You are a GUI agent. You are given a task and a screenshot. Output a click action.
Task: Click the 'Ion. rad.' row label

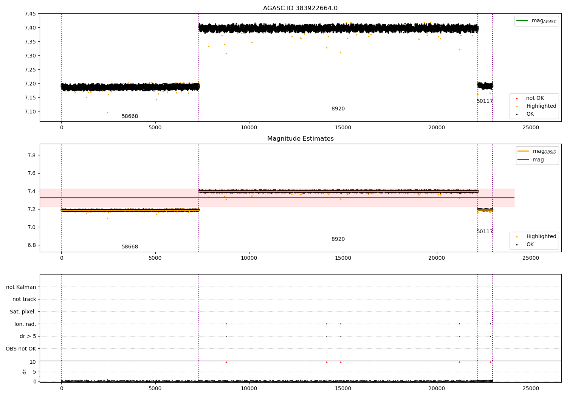pyautogui.click(x=25, y=324)
